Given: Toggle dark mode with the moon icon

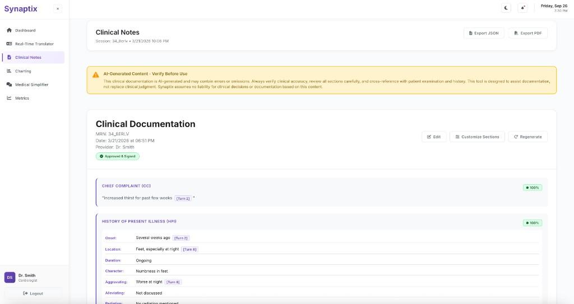Looking at the screenshot, I should point(507,8).
